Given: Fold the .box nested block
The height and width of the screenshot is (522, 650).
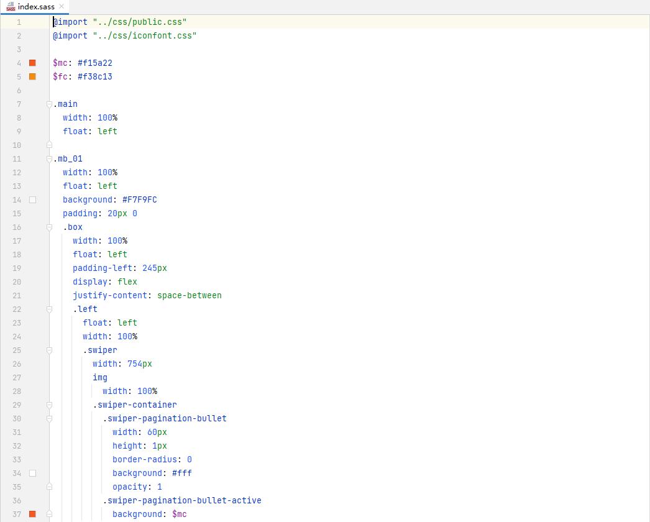Looking at the screenshot, I should click(49, 227).
